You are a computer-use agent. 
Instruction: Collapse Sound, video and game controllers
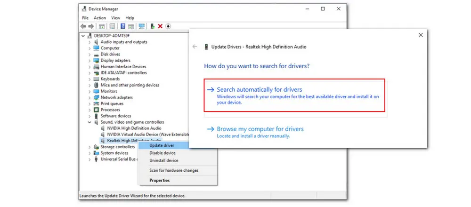[x=90, y=122]
